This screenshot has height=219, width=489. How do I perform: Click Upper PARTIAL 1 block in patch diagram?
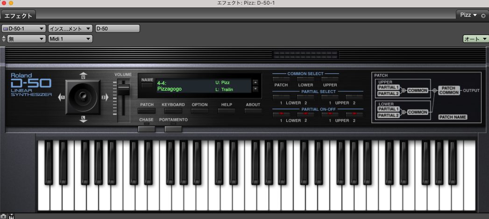point(389,87)
